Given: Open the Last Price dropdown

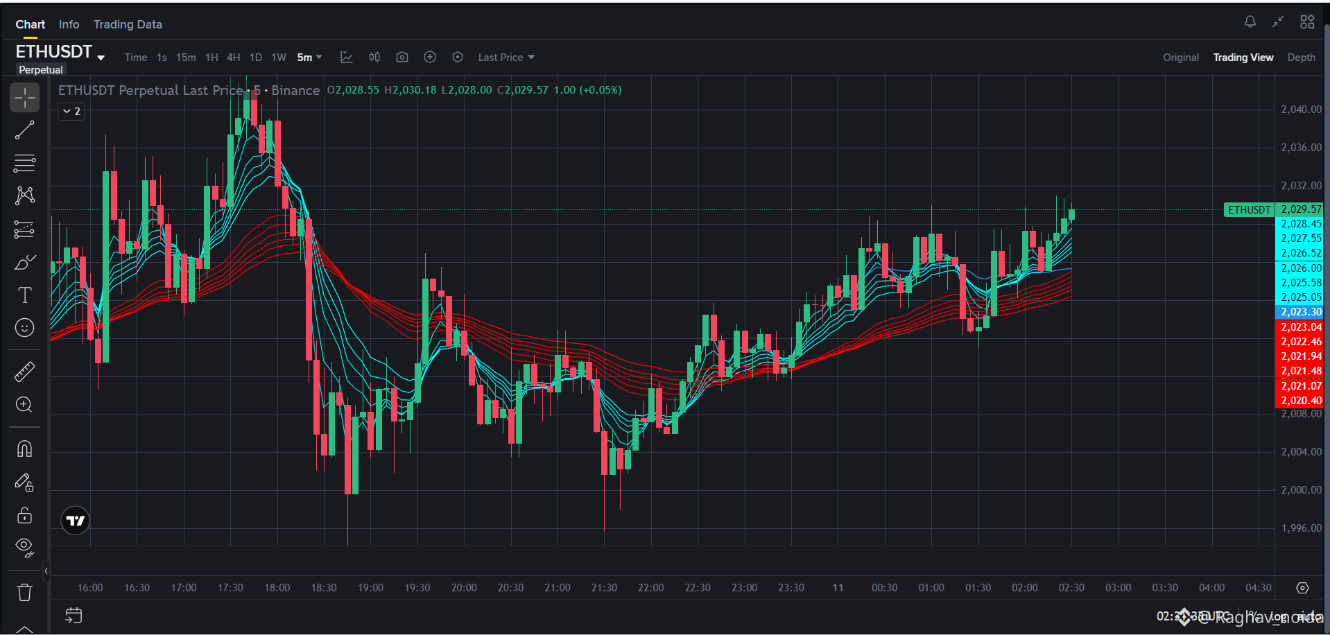Looking at the screenshot, I should click(506, 58).
